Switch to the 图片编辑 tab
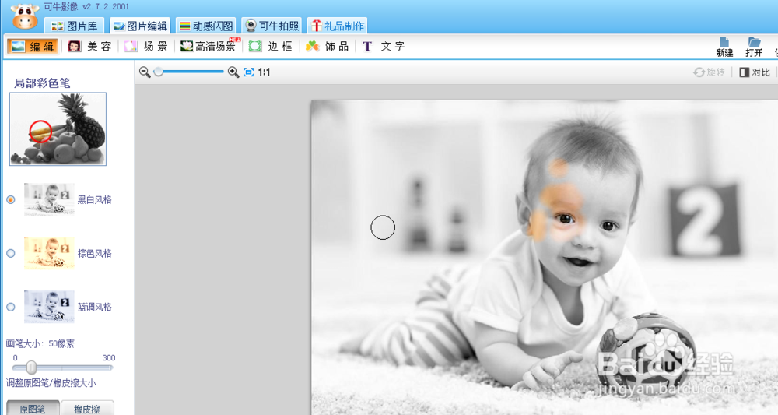 [x=140, y=26]
